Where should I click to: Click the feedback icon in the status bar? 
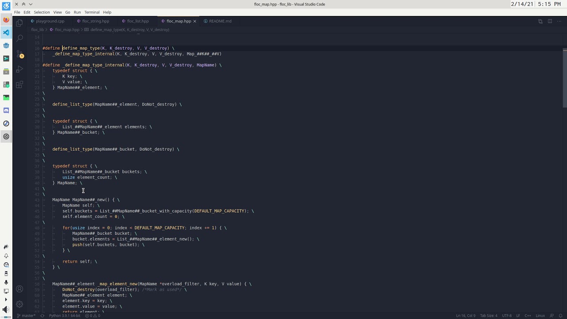551,316
